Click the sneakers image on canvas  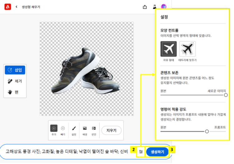tap(85, 71)
